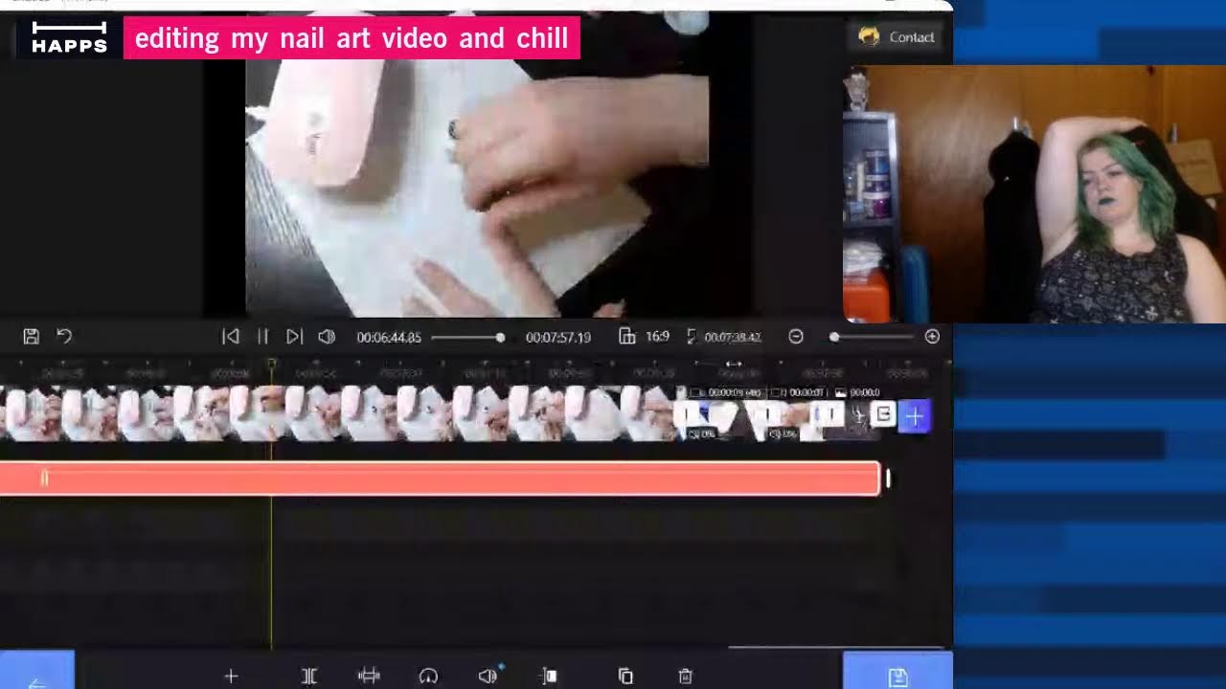Image resolution: width=1226 pixels, height=689 pixels.
Task: Open the Speed adjustment tool
Action: tap(428, 677)
